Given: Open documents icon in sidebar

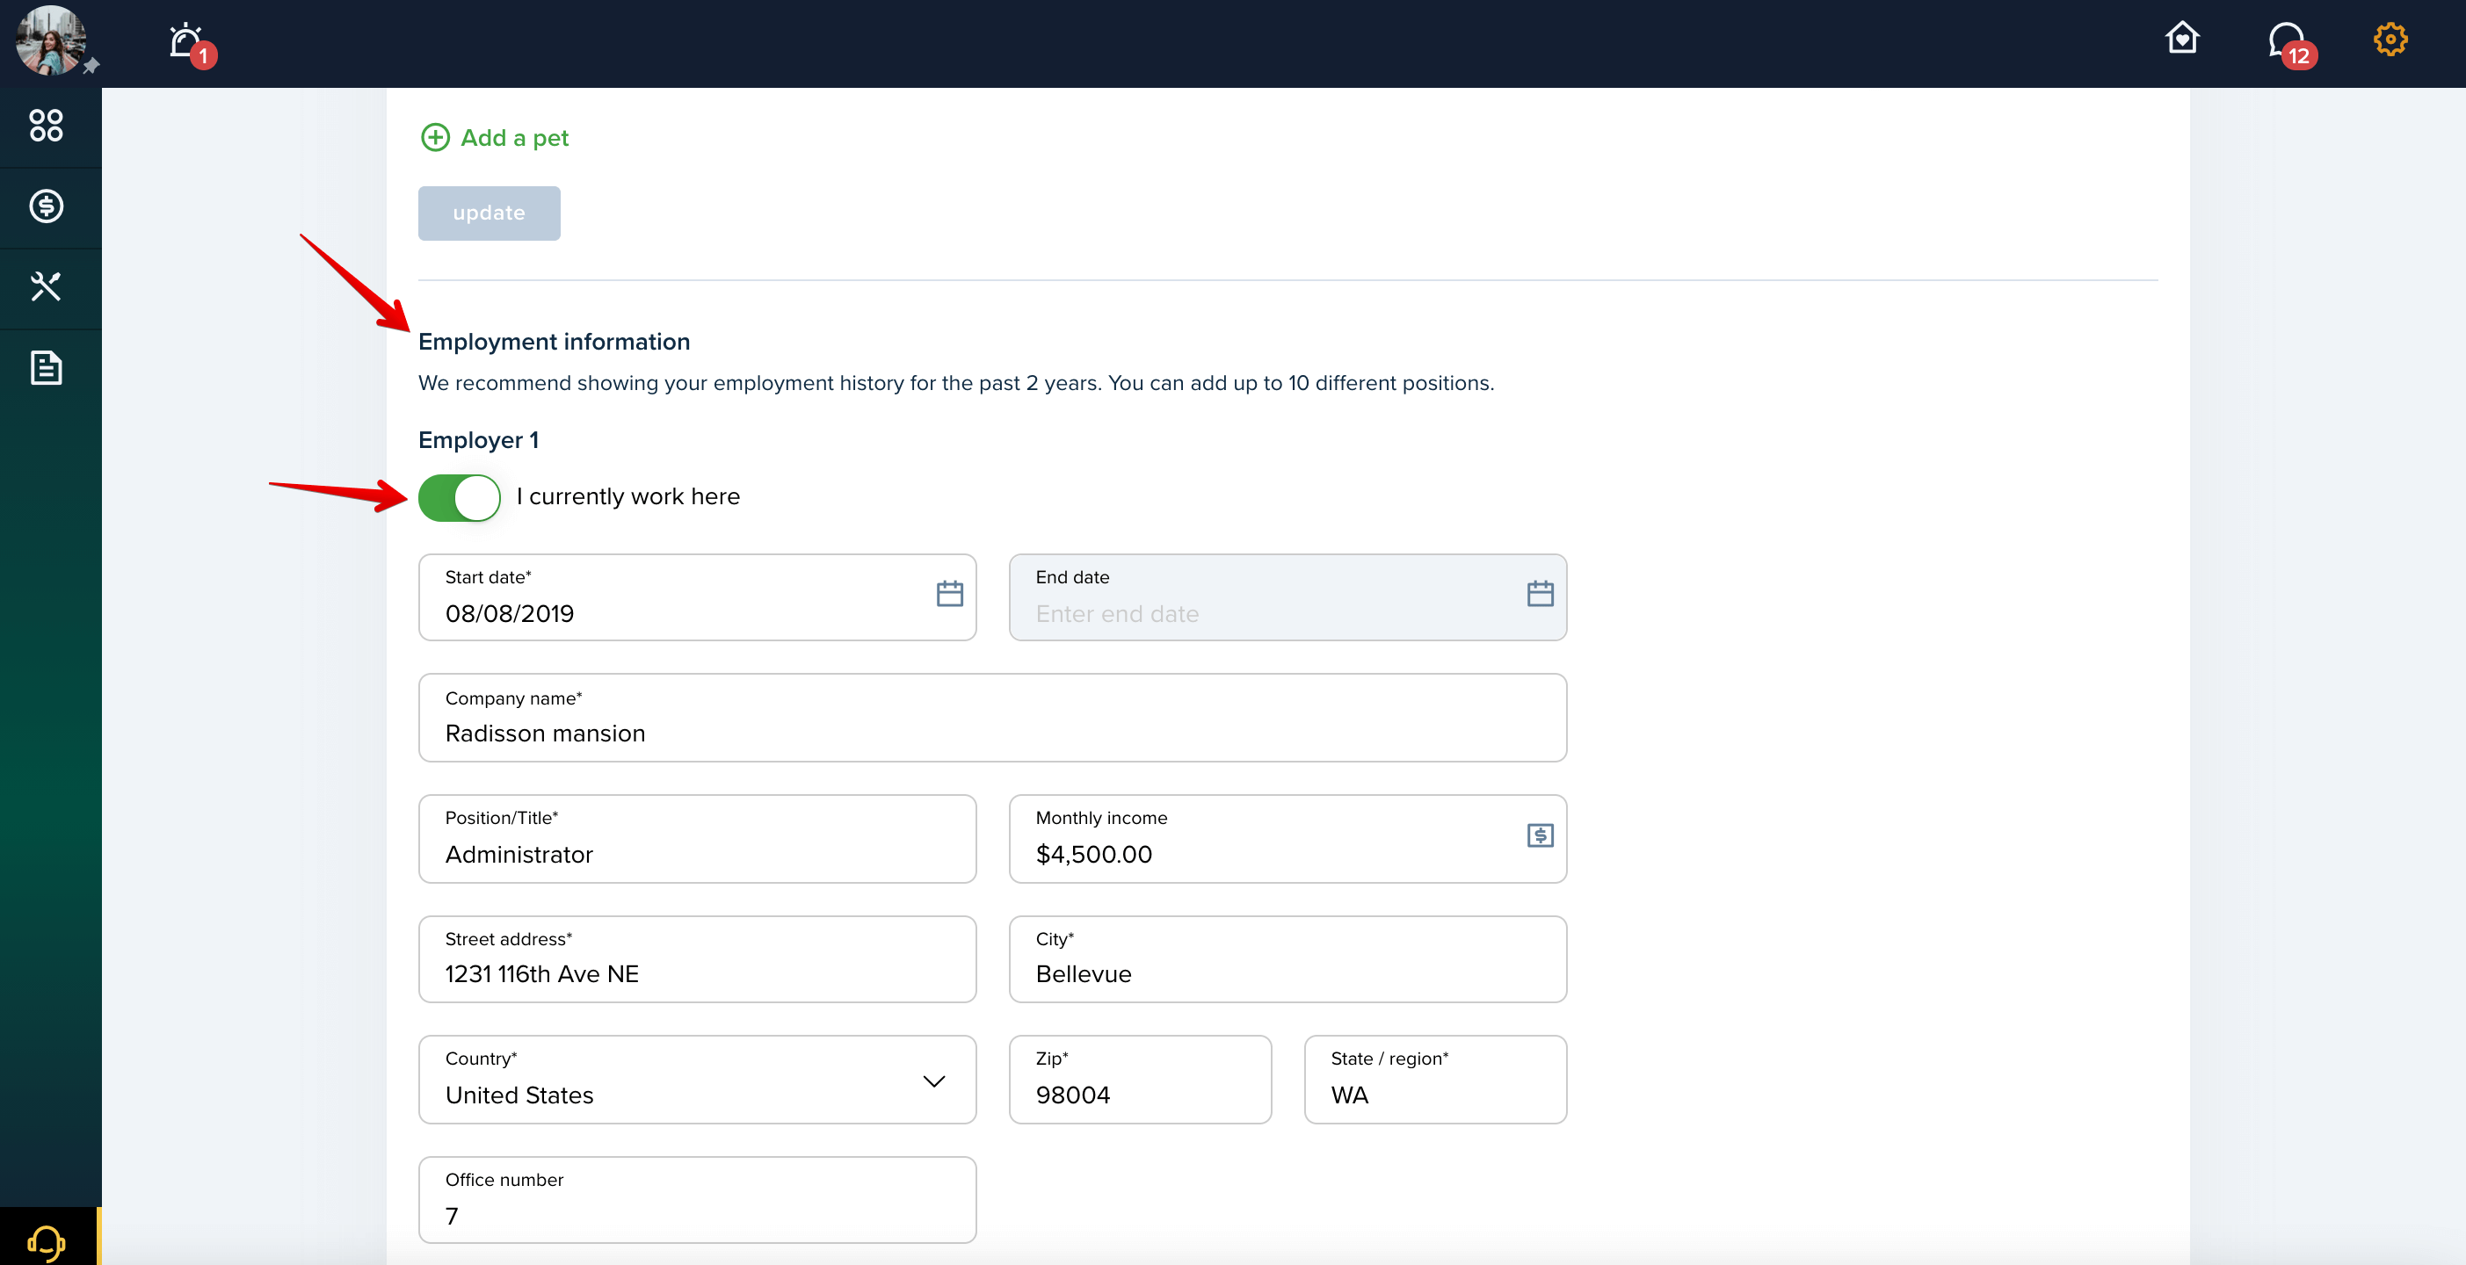Looking at the screenshot, I should (46, 367).
